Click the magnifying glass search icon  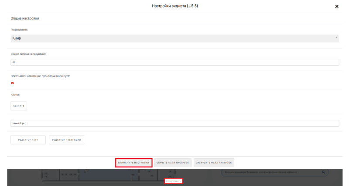click(x=323, y=172)
